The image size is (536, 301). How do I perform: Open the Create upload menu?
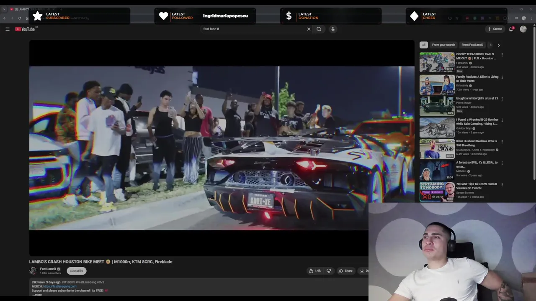pos(495,29)
